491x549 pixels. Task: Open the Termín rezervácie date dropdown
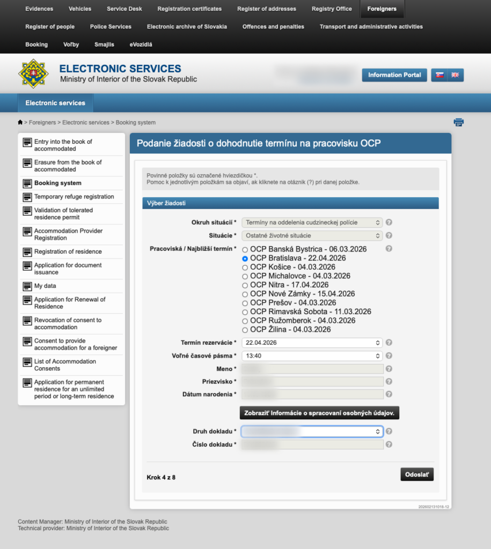point(312,343)
